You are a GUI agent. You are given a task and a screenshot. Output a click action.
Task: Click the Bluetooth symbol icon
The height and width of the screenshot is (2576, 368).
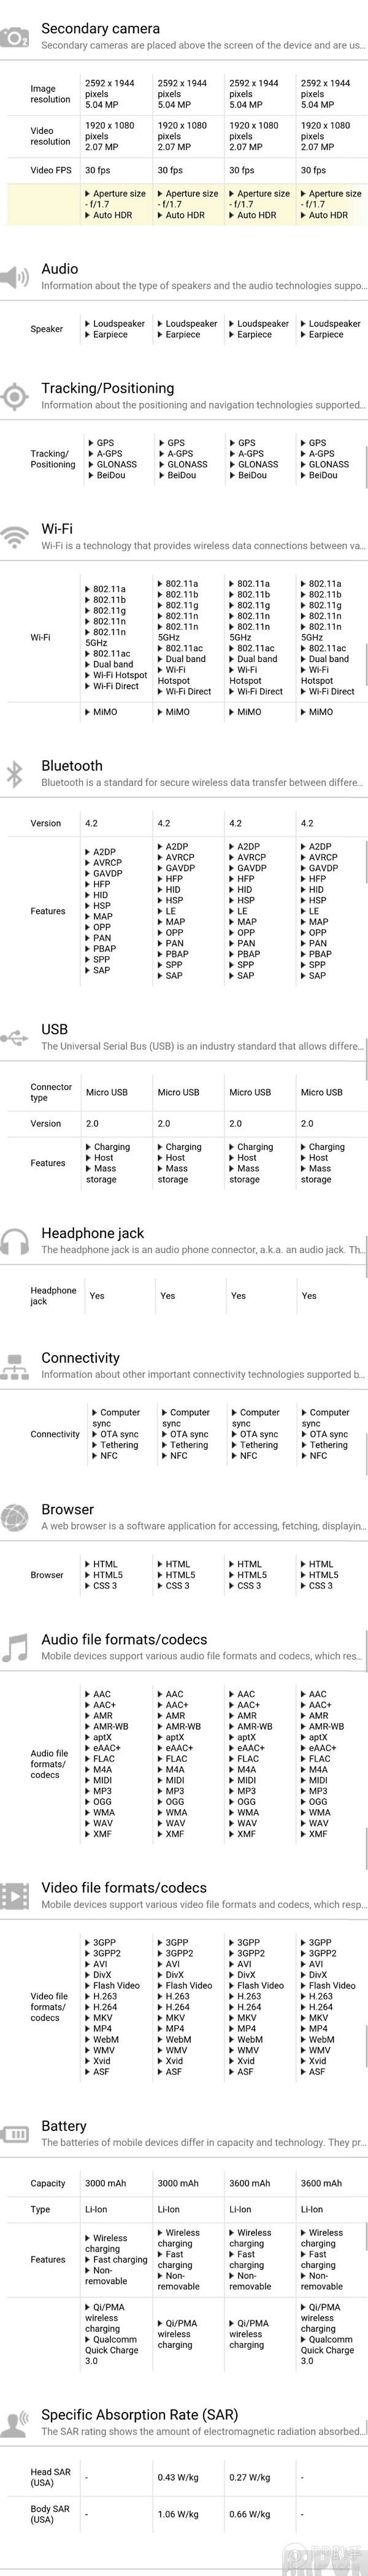click(x=15, y=773)
